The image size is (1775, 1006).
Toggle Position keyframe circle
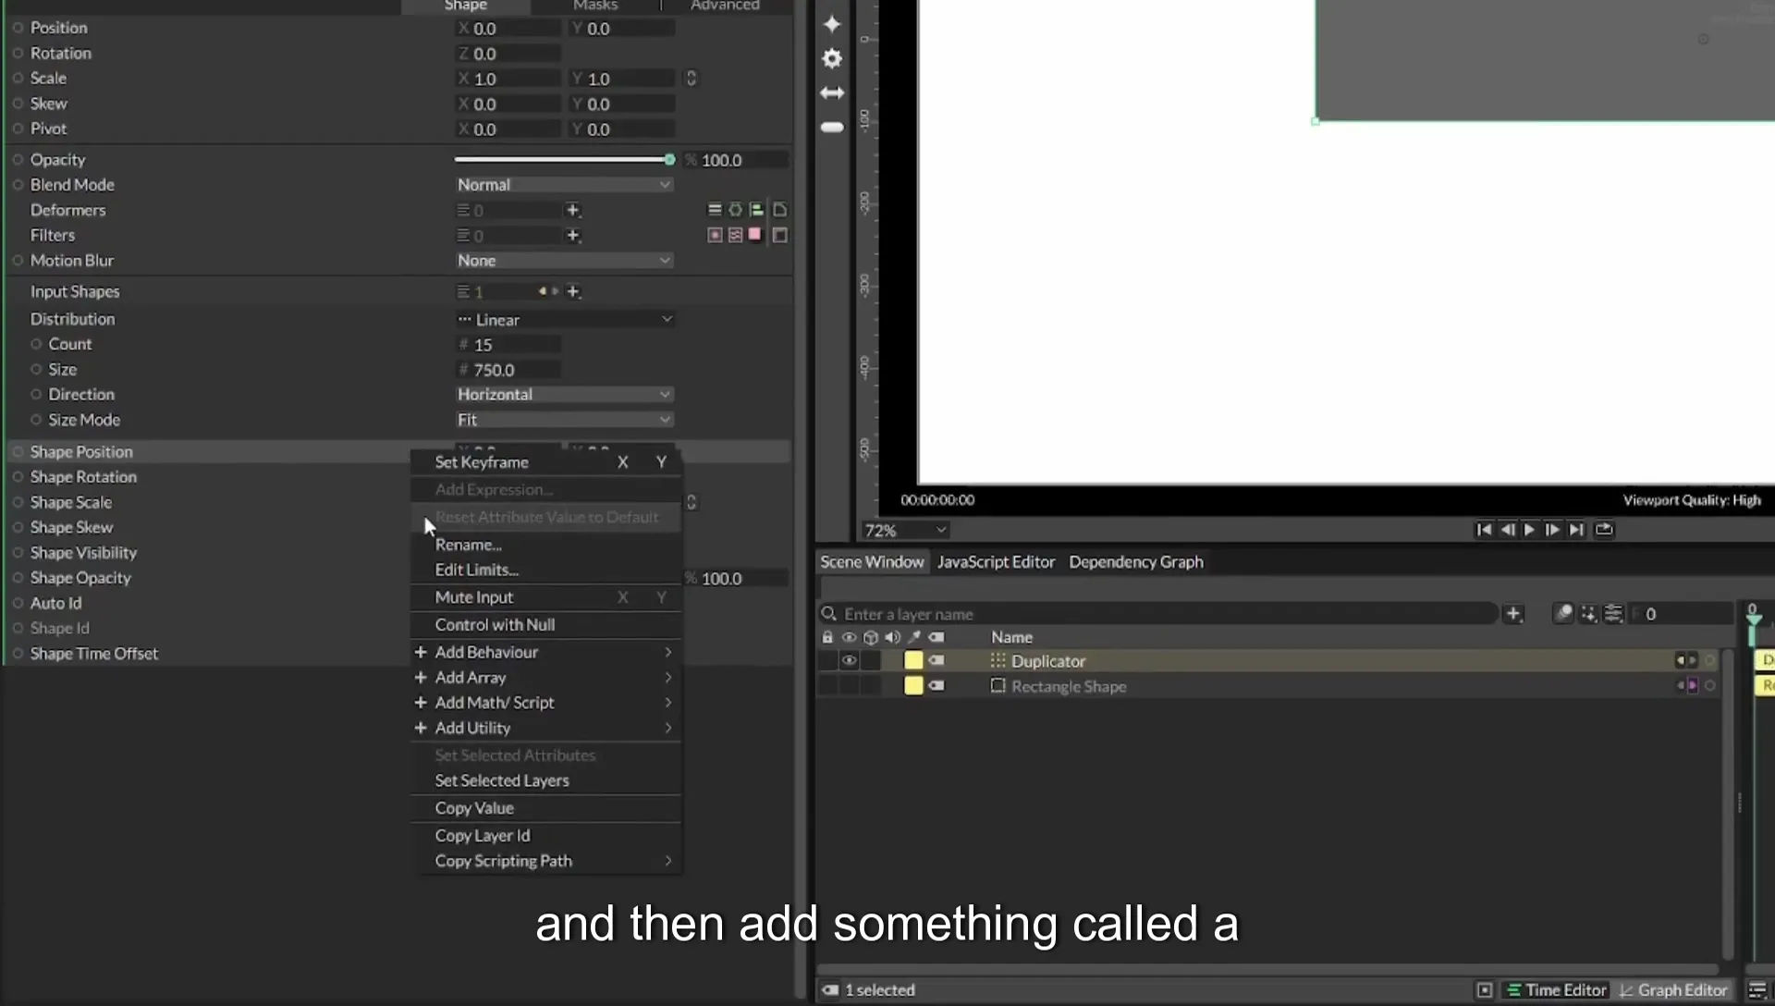coord(18,28)
